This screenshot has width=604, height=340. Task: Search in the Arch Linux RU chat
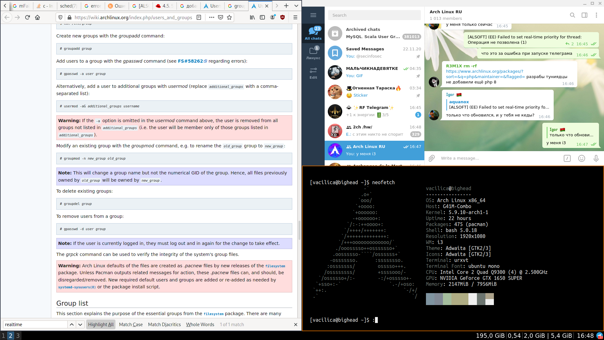point(573,15)
